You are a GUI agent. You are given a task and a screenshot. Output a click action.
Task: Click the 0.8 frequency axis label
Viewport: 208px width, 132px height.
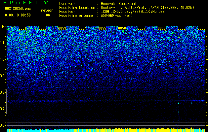[3, 92]
